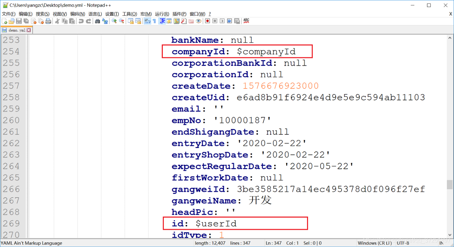The width and height of the screenshot is (454, 247).
Task: Show the Document Map panel icon
Action: point(176,21)
